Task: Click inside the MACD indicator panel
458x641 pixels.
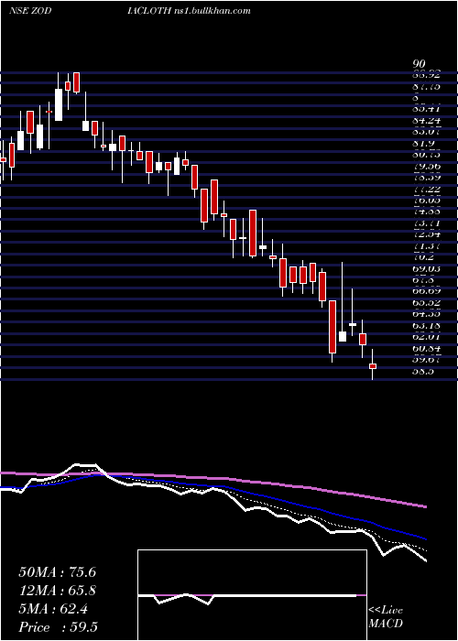Action: click(x=252, y=595)
